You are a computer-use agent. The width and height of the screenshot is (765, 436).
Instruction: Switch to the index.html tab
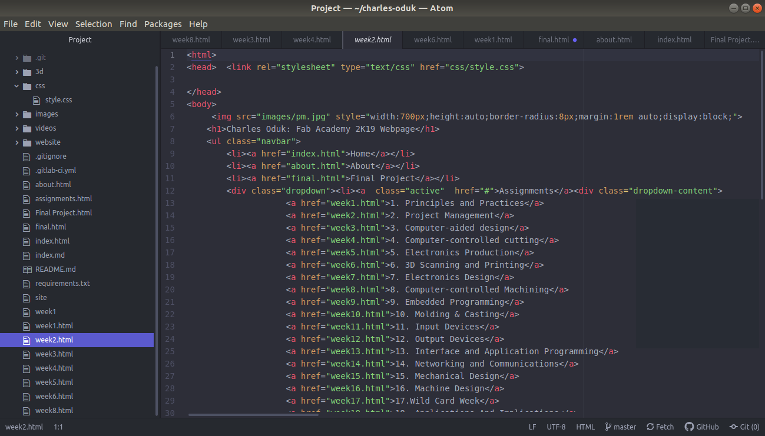(675, 40)
